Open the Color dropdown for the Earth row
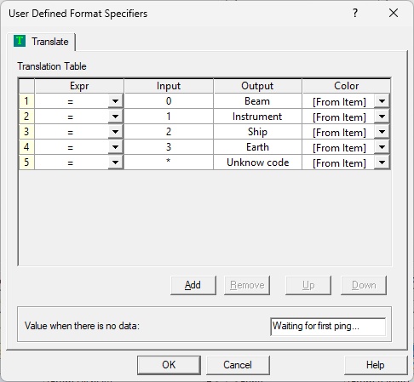This screenshot has width=414, height=382. (x=382, y=147)
